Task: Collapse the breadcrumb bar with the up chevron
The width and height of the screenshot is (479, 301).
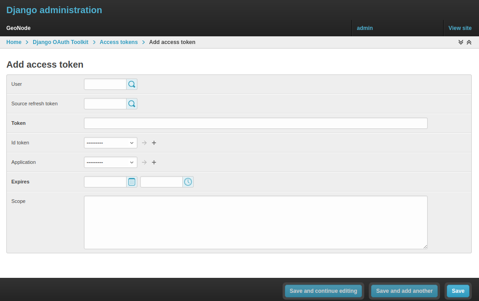Action: [469, 42]
